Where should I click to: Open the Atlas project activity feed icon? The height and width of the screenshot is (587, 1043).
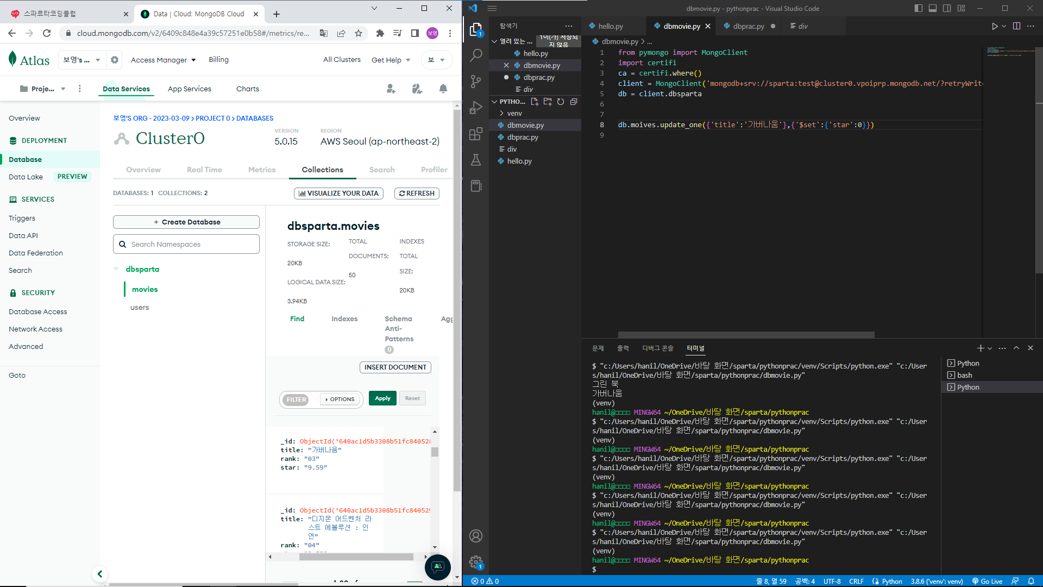click(x=417, y=89)
